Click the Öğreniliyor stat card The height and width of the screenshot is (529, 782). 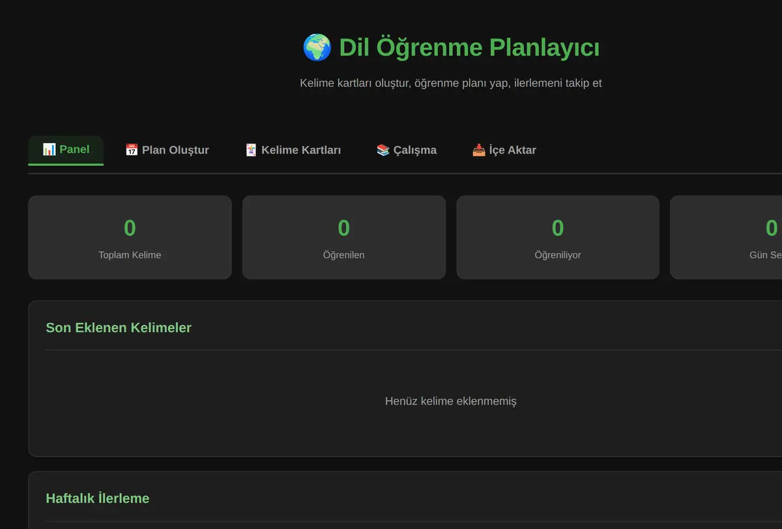pos(558,237)
